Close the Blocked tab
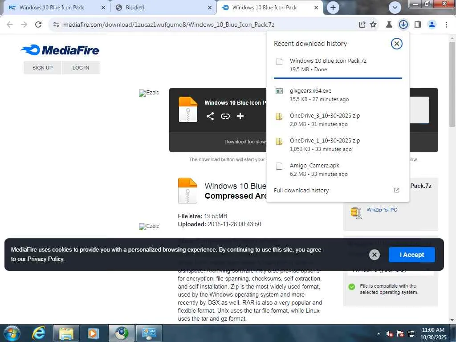Viewport: 456px width, 342px height. click(210, 8)
